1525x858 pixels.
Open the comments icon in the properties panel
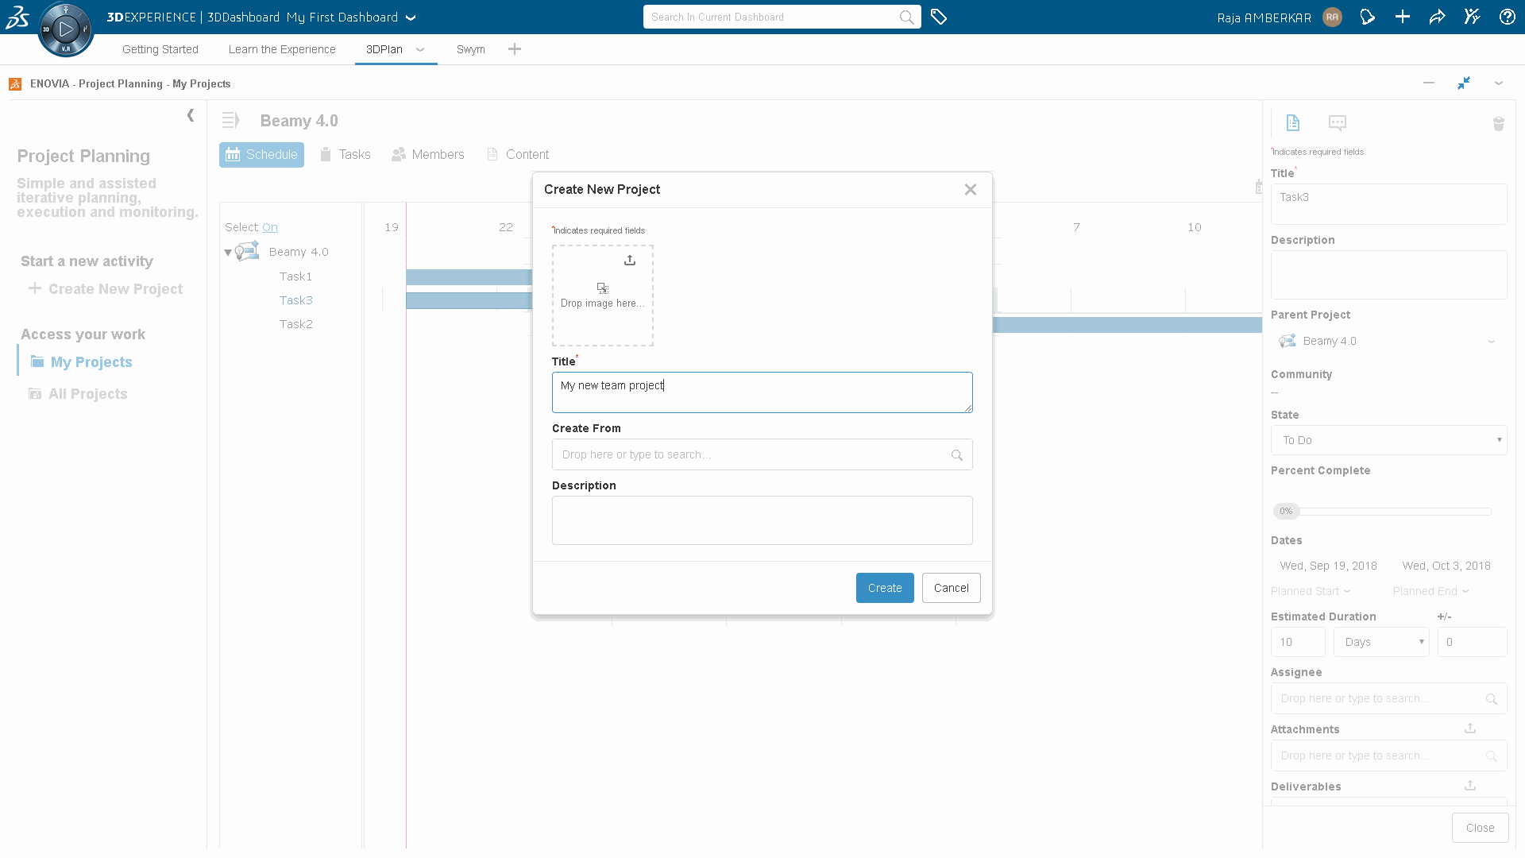pos(1337,123)
